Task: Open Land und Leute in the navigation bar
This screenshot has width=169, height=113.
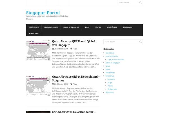Action: (x=51, y=27)
